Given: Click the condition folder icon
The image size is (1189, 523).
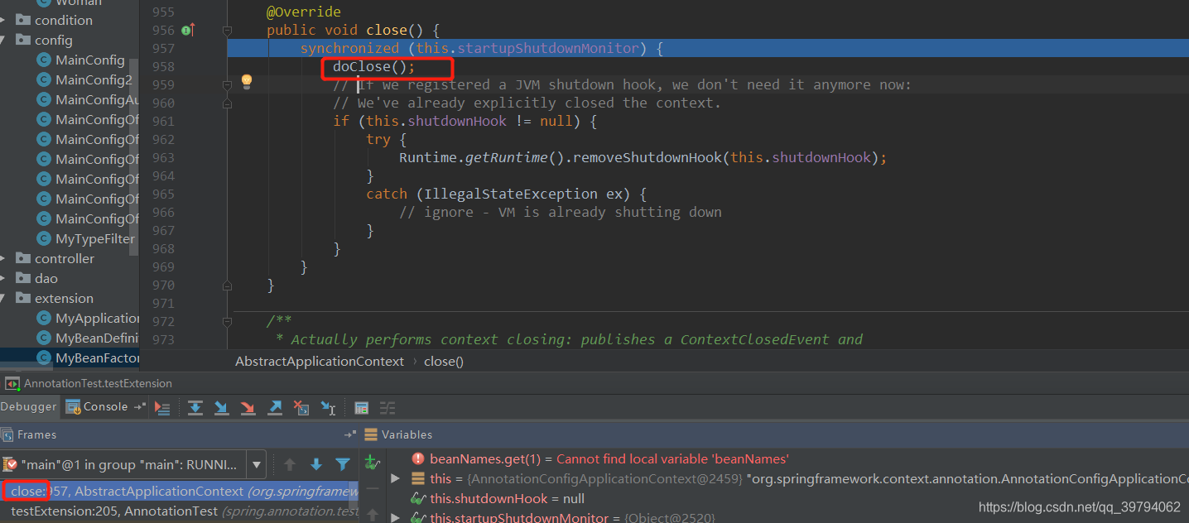Looking at the screenshot, I should [x=23, y=20].
